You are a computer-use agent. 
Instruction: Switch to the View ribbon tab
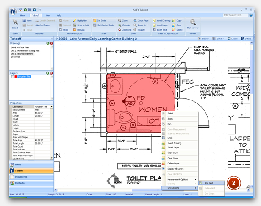point(48,15)
